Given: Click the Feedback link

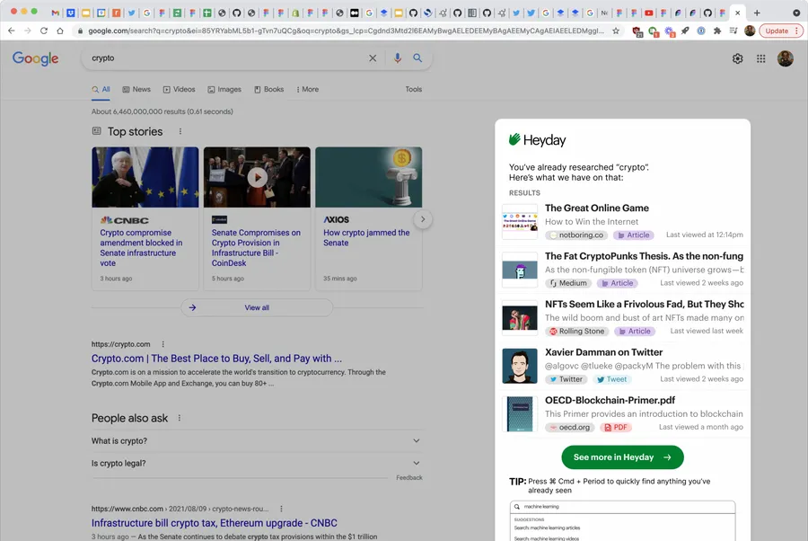Looking at the screenshot, I should pos(409,477).
